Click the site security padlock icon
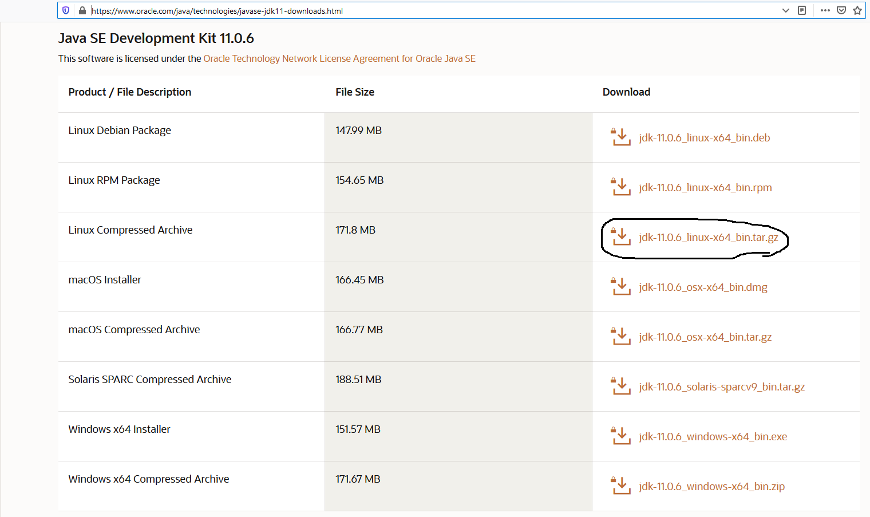This screenshot has height=517, width=870. pos(82,10)
